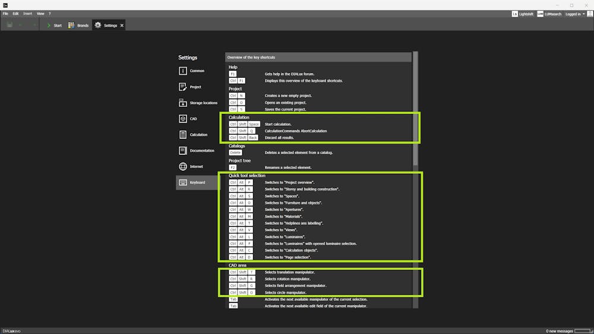Click 'Renames a selected element.' text
The height and width of the screenshot is (334, 594).
coord(288,167)
